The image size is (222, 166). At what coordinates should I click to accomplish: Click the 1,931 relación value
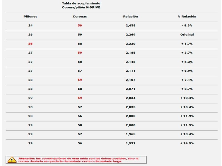[130, 143]
